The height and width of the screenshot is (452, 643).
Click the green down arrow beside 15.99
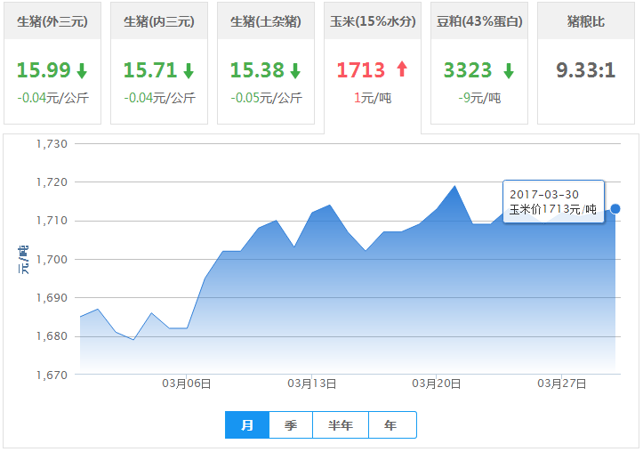pos(82,70)
